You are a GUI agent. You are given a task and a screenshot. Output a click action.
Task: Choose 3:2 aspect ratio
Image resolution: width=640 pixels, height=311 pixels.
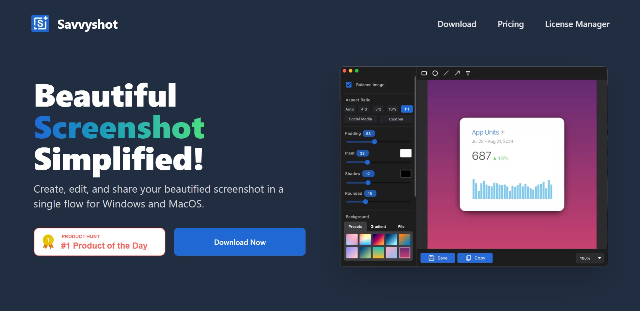(378, 109)
